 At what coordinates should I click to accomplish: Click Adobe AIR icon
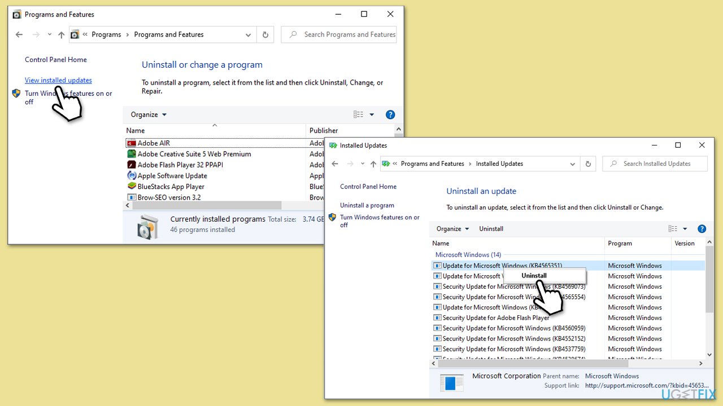(x=131, y=143)
